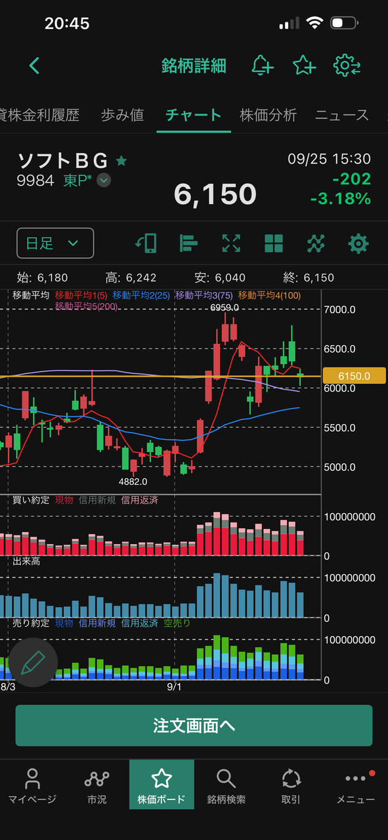
Task: Tap the 9984 stock code
Action: [35, 180]
